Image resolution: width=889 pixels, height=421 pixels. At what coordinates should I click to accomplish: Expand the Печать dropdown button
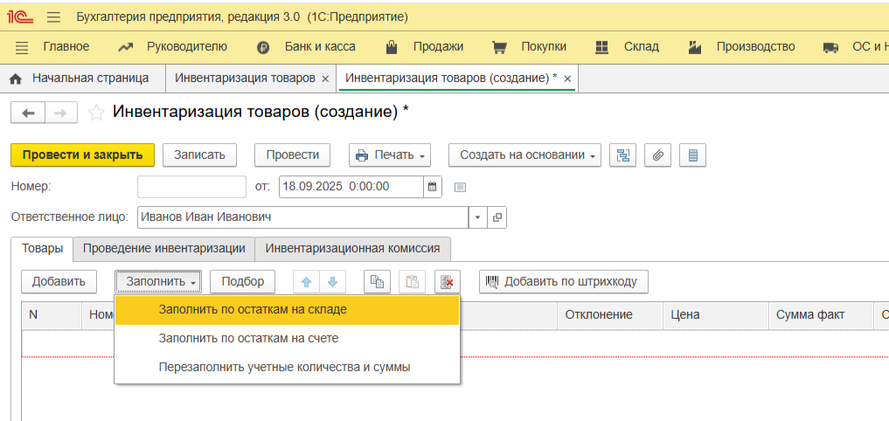(x=390, y=155)
